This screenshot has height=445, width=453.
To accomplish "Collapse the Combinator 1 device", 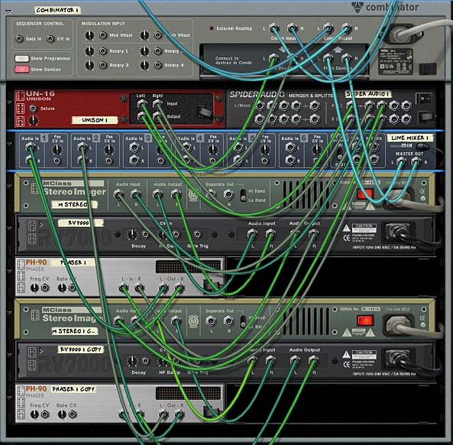I will tap(8, 11).
